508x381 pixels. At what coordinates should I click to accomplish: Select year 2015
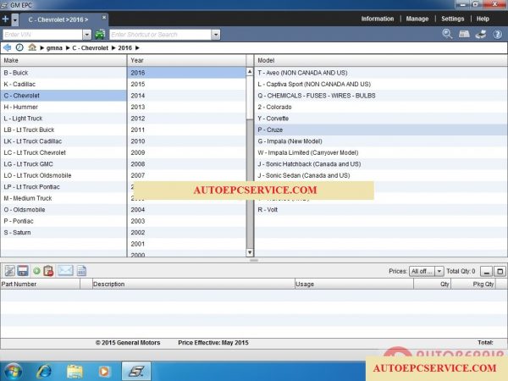(x=187, y=84)
